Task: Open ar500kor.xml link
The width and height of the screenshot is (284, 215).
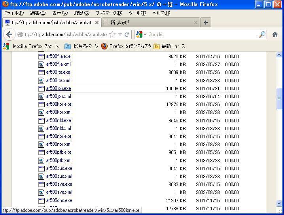Action: coord(59,112)
